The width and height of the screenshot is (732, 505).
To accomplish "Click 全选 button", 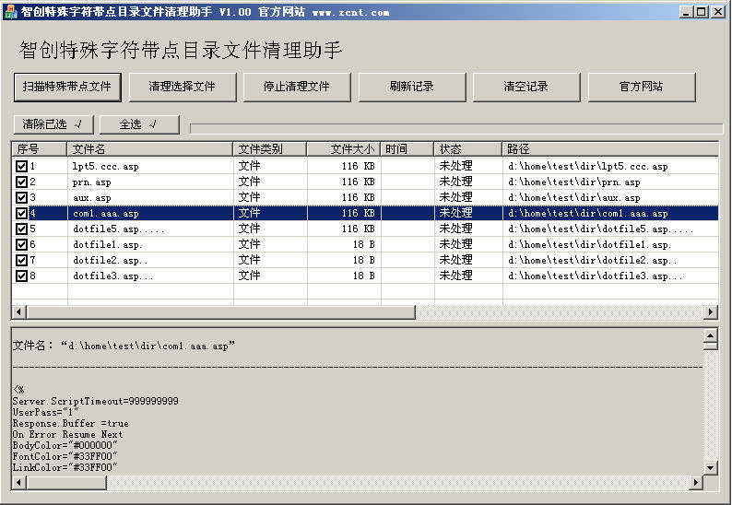I will coord(139,124).
